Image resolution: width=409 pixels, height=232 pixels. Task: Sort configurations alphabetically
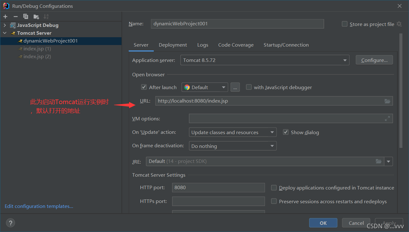tap(46, 17)
